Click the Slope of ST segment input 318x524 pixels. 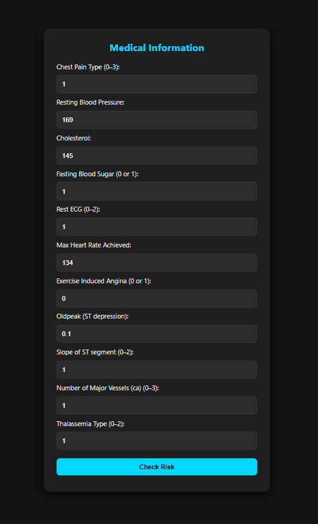pyautogui.click(x=156, y=370)
